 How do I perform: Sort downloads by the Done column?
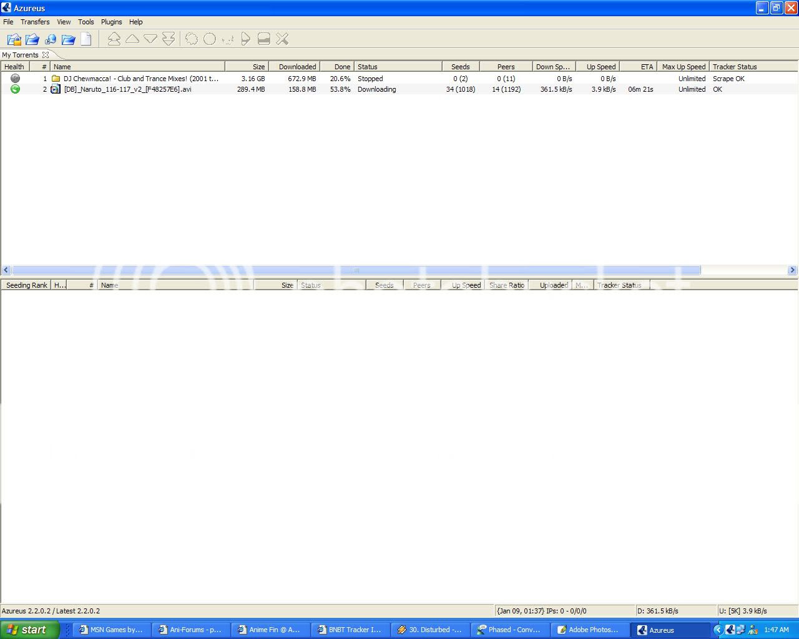click(336, 67)
